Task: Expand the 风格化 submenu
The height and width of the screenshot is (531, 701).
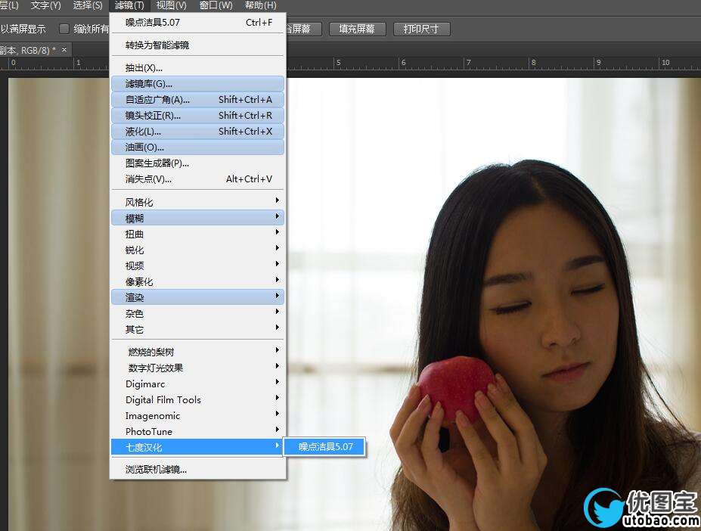Action: tap(197, 202)
